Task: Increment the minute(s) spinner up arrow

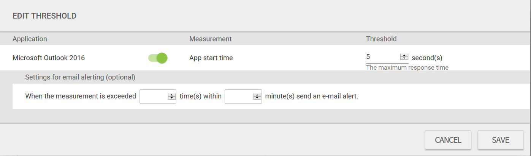Action: 257,95
